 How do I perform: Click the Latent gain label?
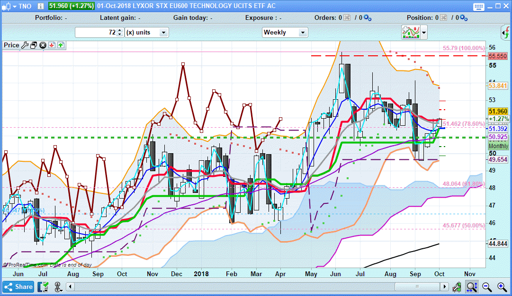pos(120,17)
